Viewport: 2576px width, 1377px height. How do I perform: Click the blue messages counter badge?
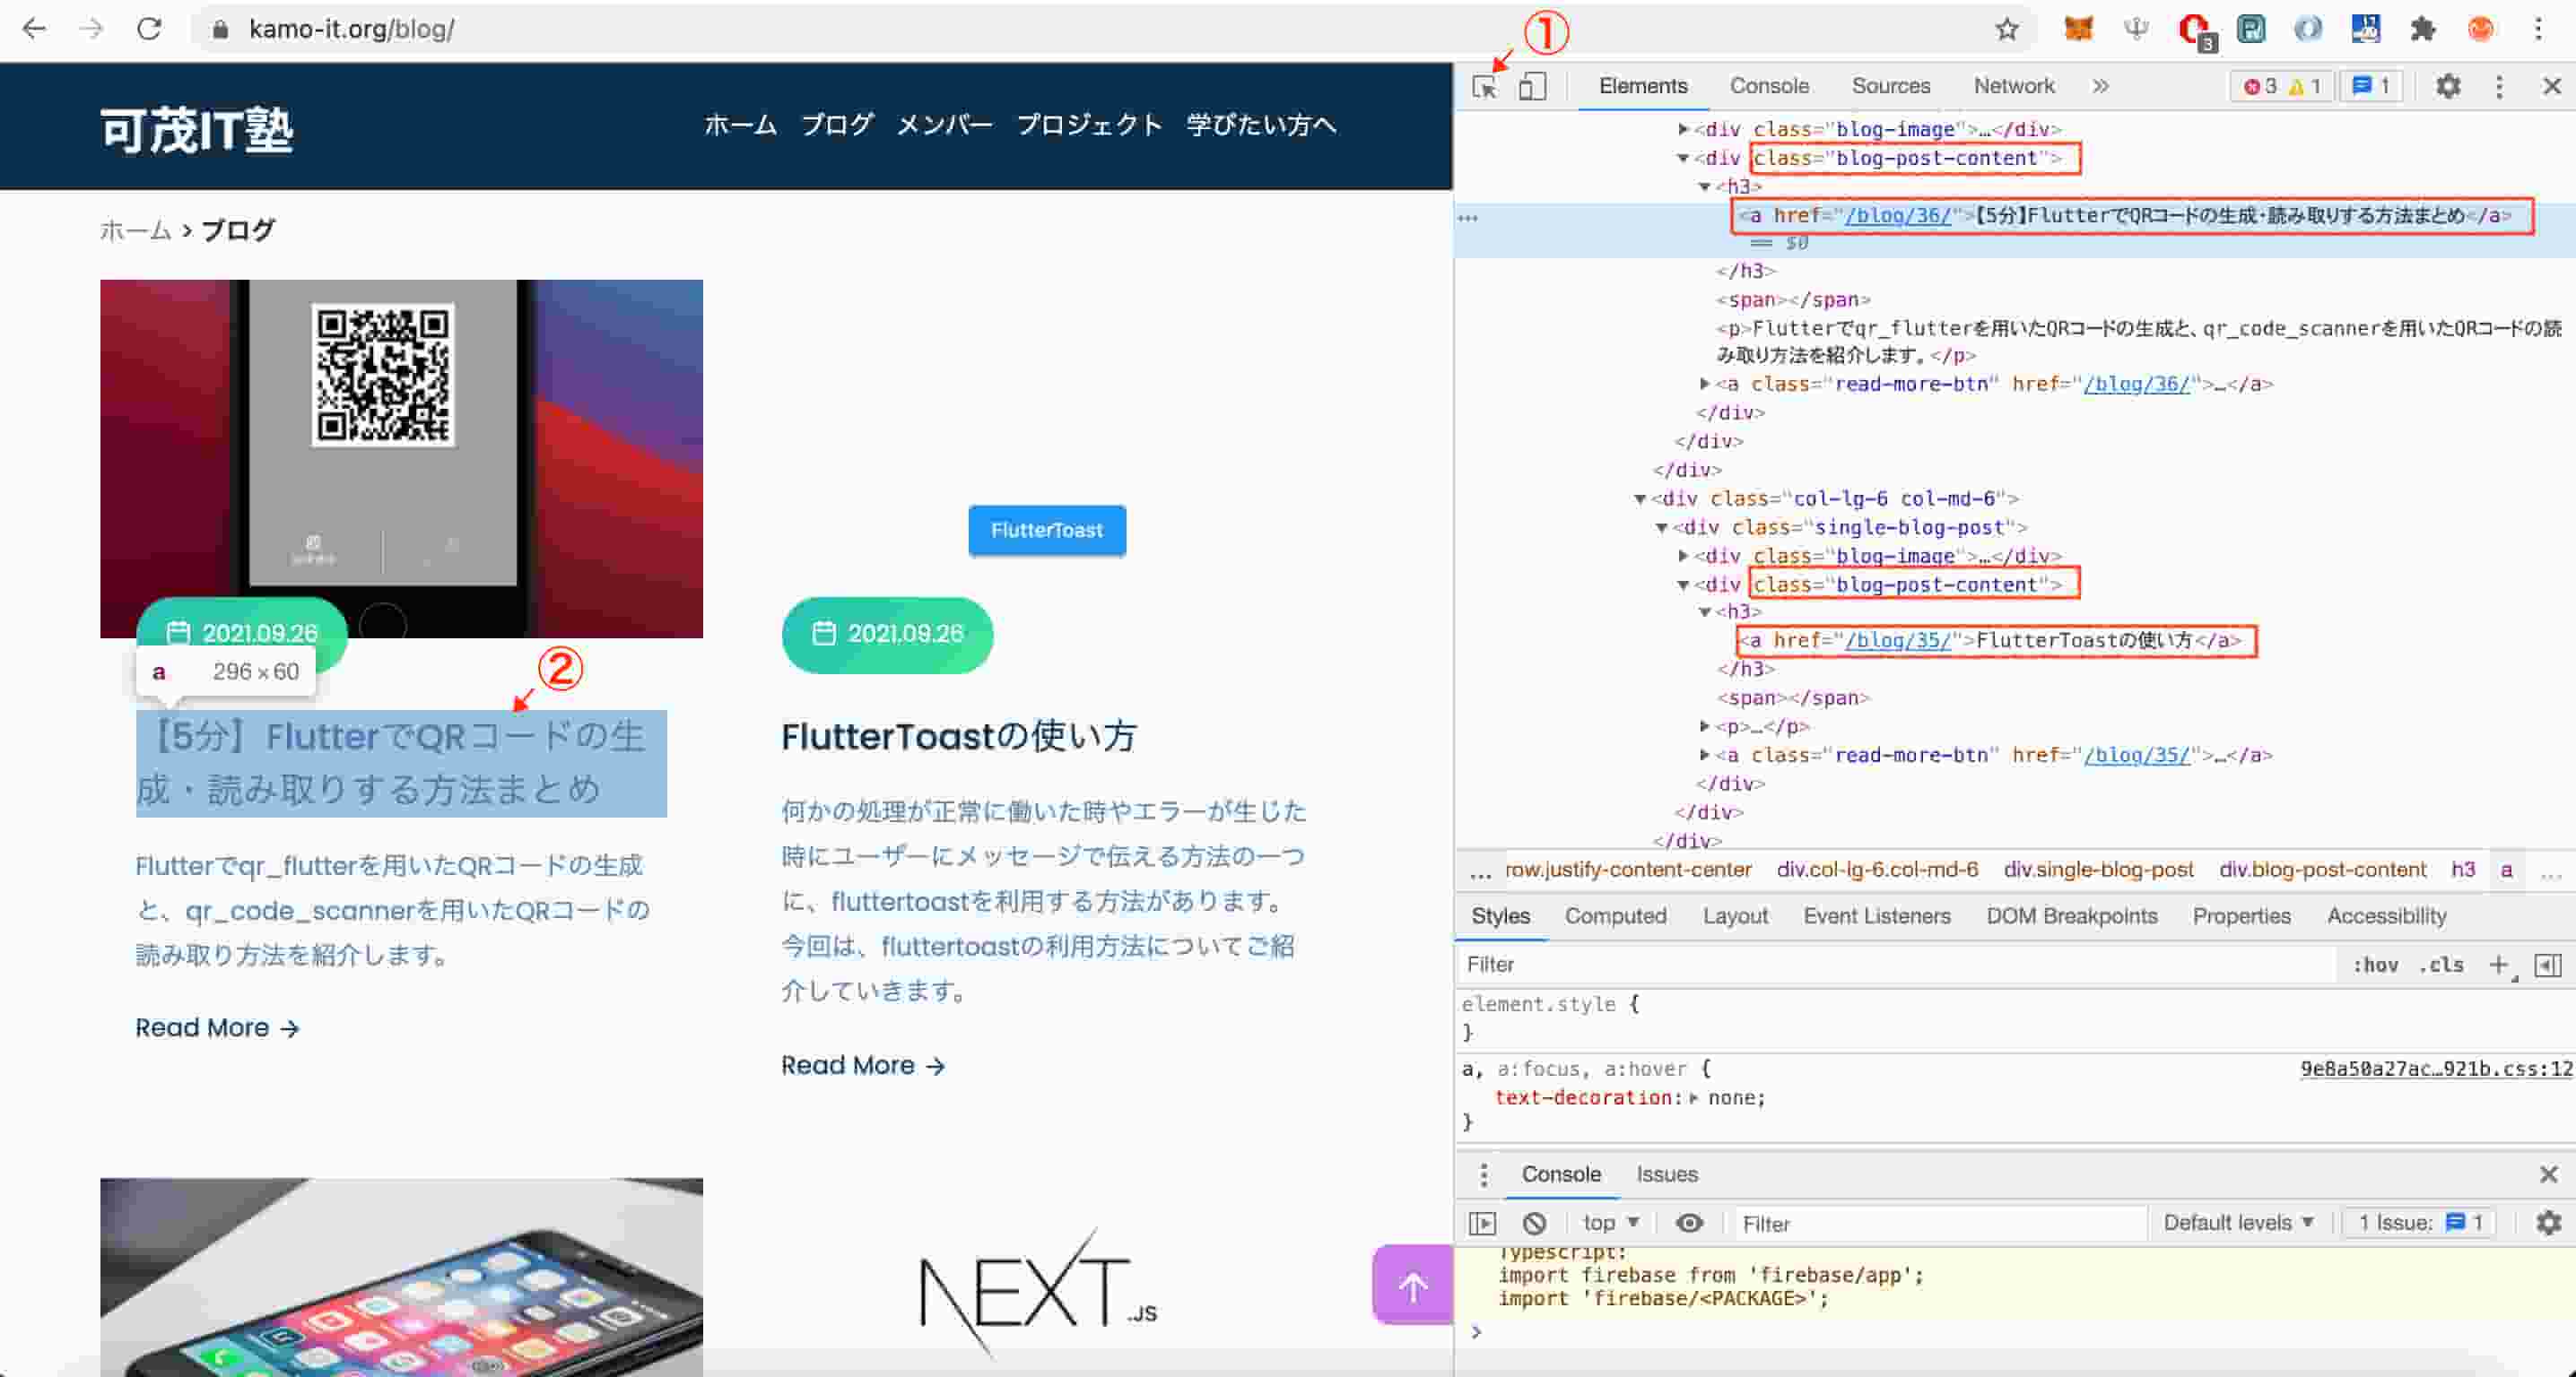[x=2372, y=87]
